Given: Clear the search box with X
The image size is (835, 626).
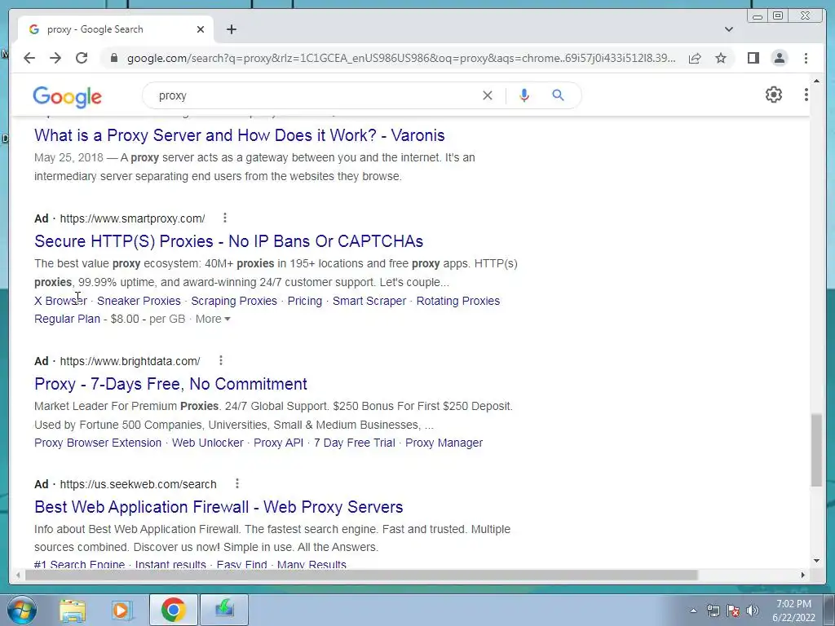Looking at the screenshot, I should tap(488, 96).
